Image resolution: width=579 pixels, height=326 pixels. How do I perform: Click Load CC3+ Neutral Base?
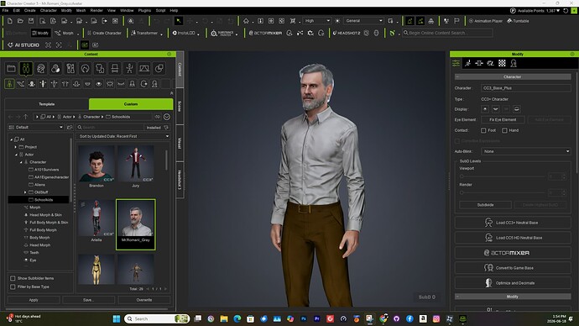[513, 223]
